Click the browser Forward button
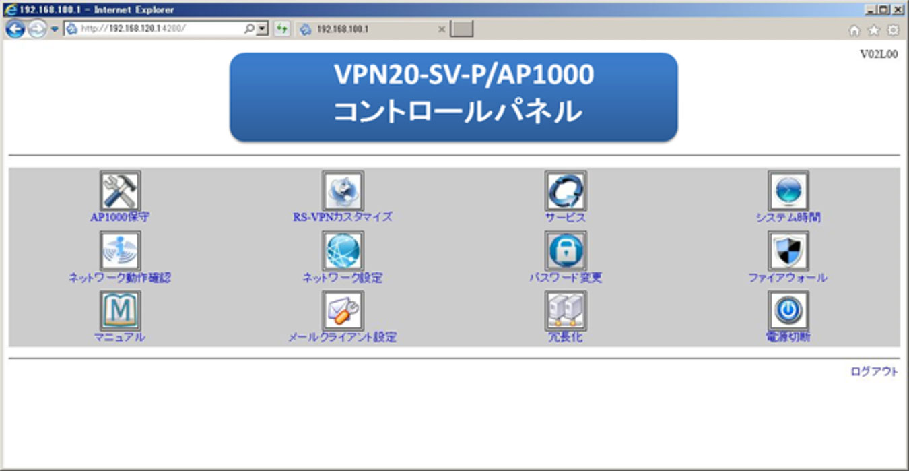Screen dimensions: 909x471 (x=36, y=30)
